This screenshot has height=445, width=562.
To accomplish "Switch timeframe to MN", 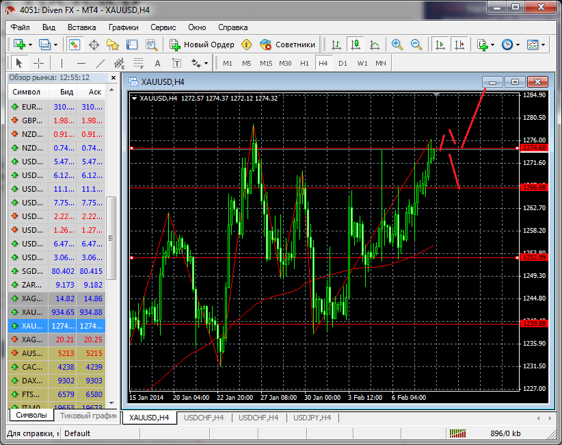I will 381,63.
